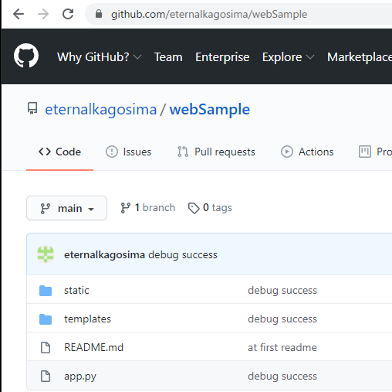Switch to the Issues tab
The image size is (392, 392).
pos(128,152)
